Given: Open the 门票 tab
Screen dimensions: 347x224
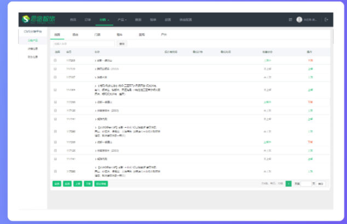Looking at the screenshot, I should coord(97,34).
